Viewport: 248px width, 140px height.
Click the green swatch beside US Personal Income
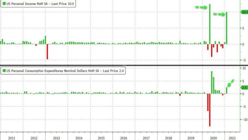[x=4, y=4]
